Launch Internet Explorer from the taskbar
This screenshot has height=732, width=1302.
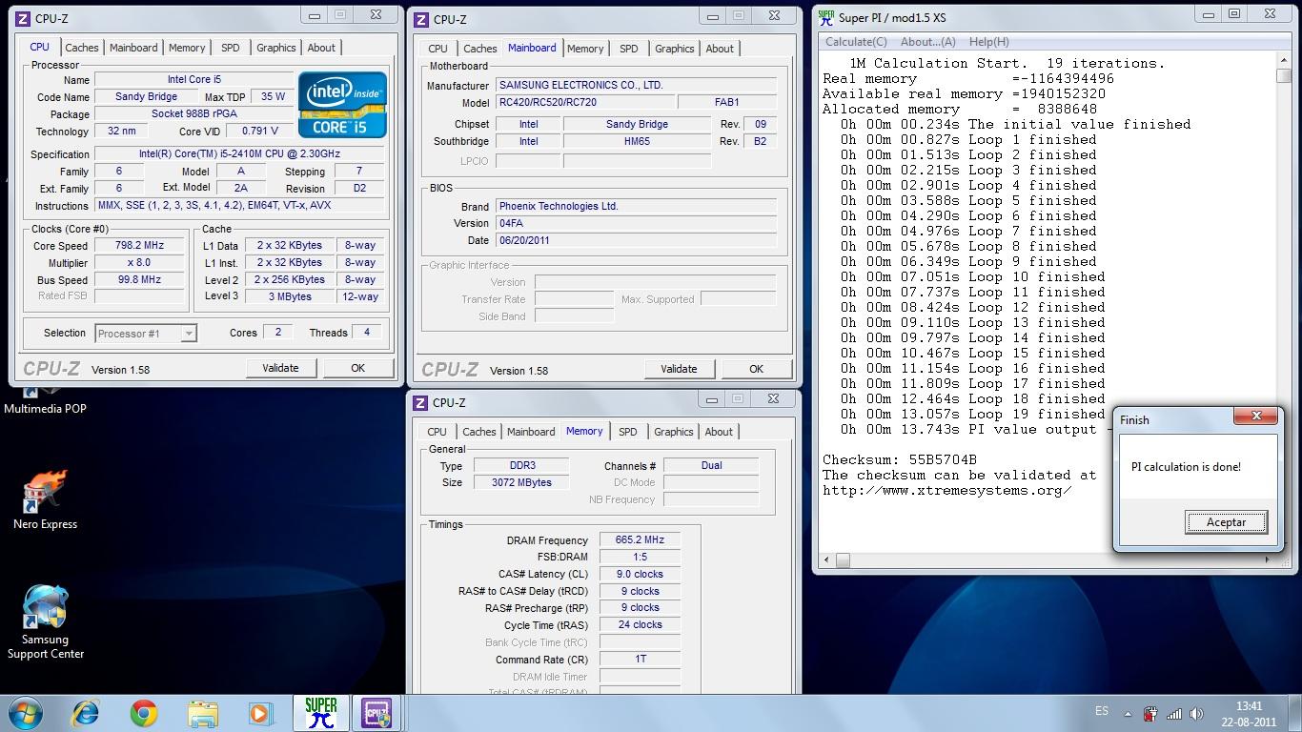[86, 713]
